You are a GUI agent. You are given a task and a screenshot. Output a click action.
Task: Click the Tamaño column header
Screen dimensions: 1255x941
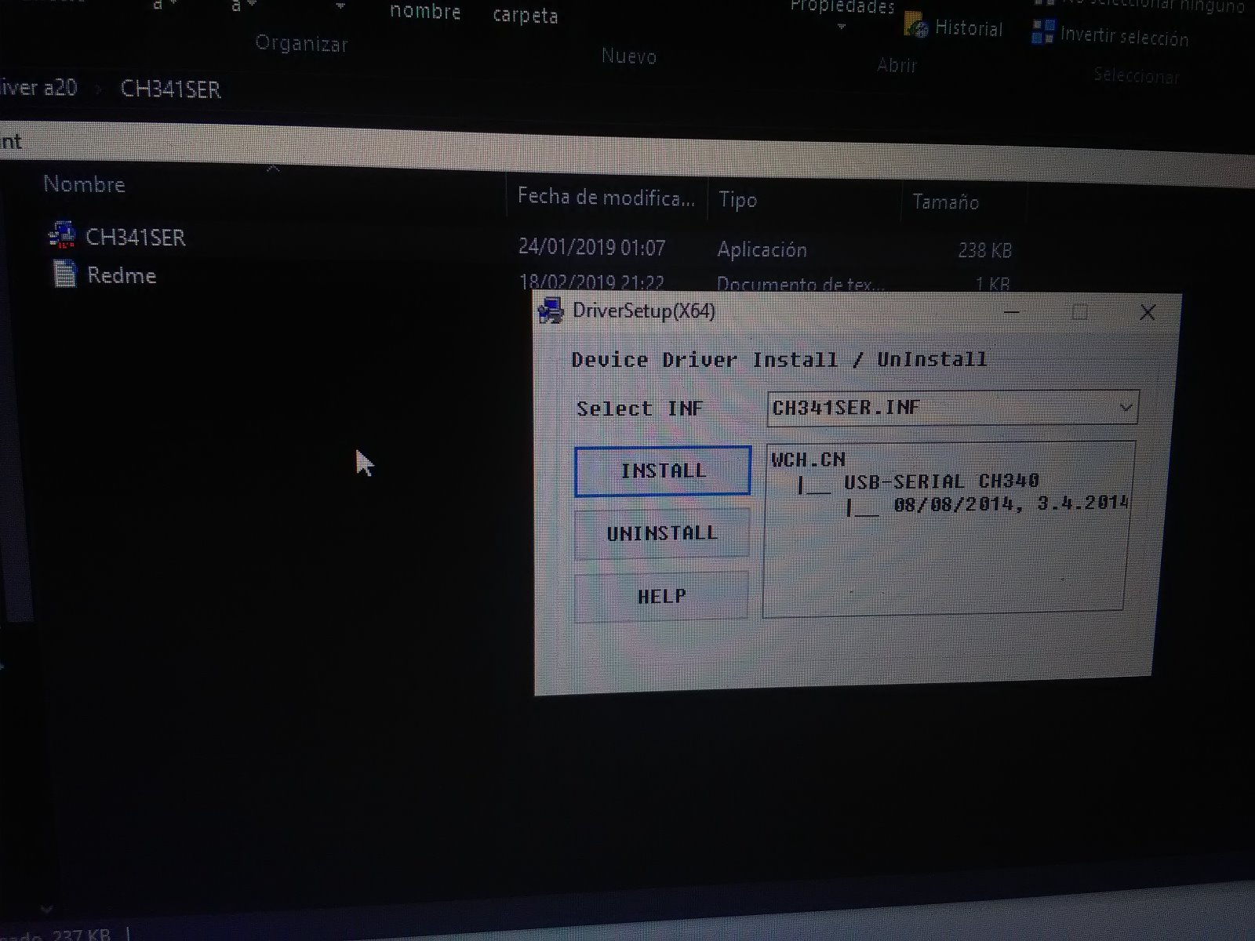tap(945, 202)
